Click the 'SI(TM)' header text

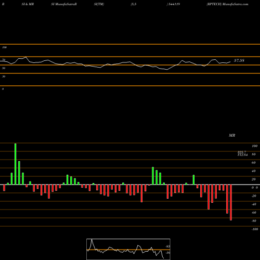(99, 4)
